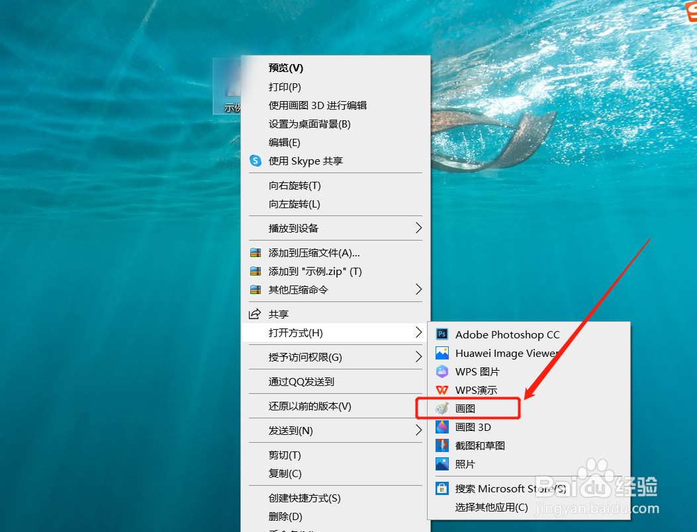
Task: Open the file with 截图和草图
Action: [479, 445]
